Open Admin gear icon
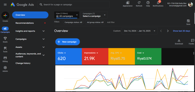The image size is (195, 92). (5, 69)
